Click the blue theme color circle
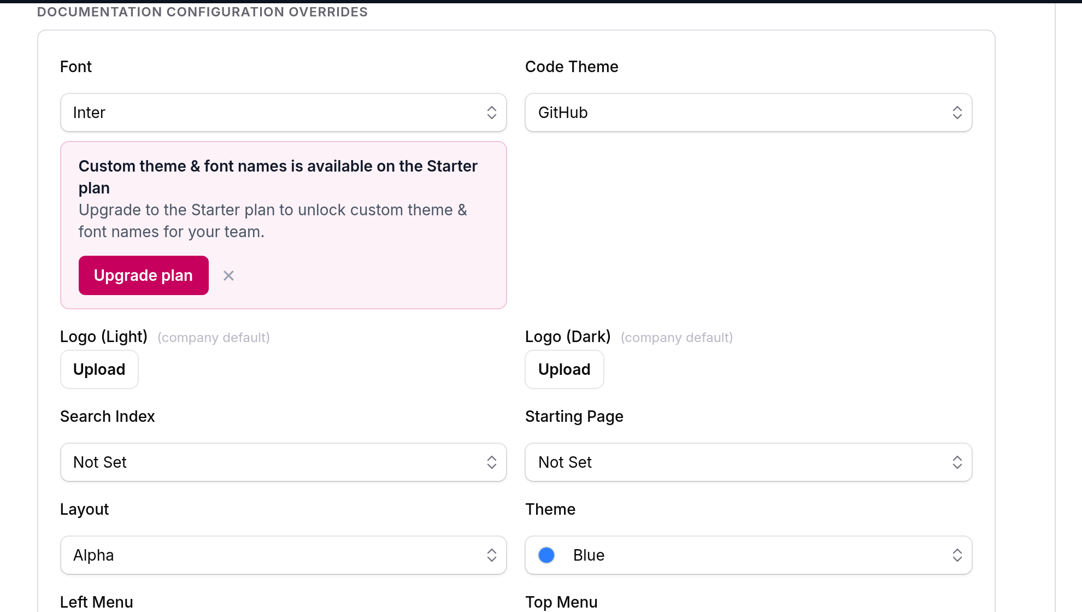 coord(546,555)
